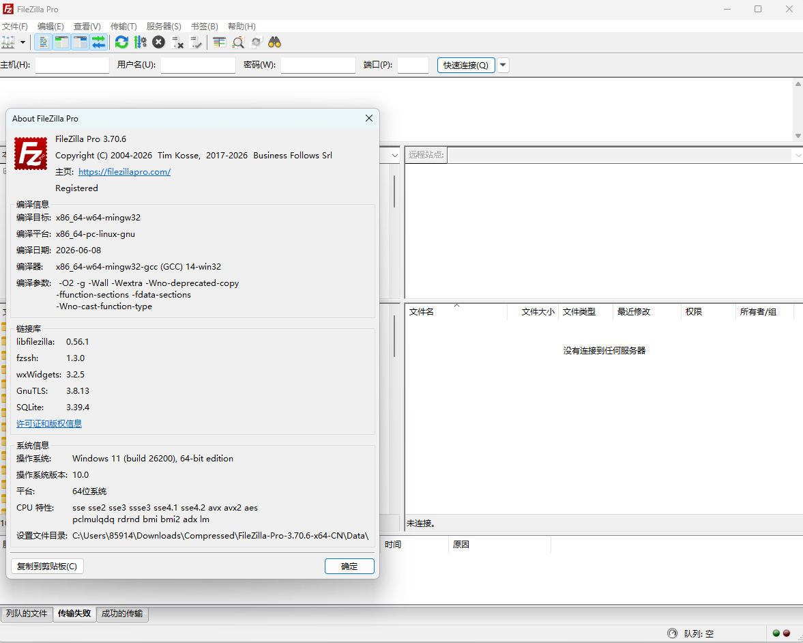This screenshot has height=643, width=803.
Task: Sort remote list by 文件大小
Action: (x=533, y=311)
